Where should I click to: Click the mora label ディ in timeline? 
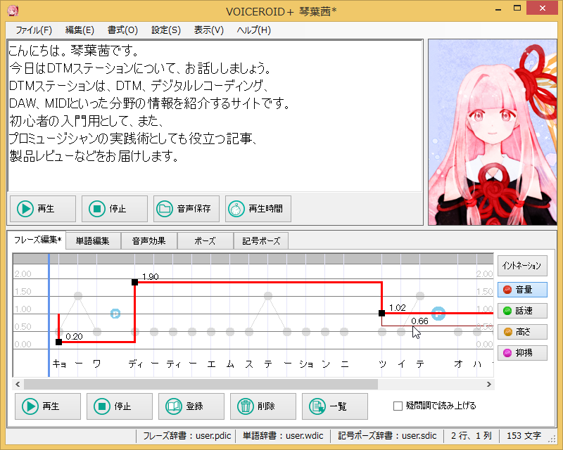[x=135, y=364]
